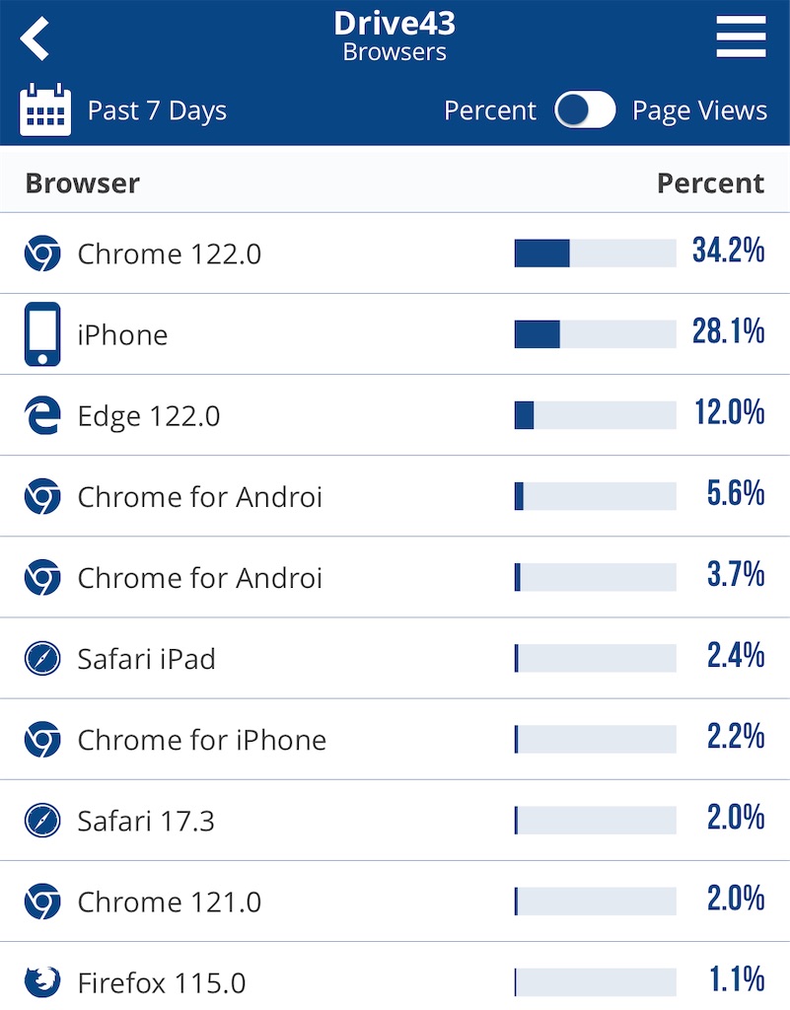Toggle the Percent / Page Views switch

[585, 109]
